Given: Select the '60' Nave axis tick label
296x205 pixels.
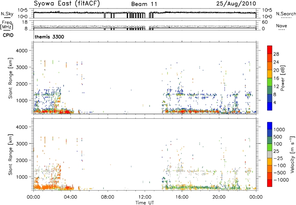Looking at the screenshot, I should click(265, 22).
